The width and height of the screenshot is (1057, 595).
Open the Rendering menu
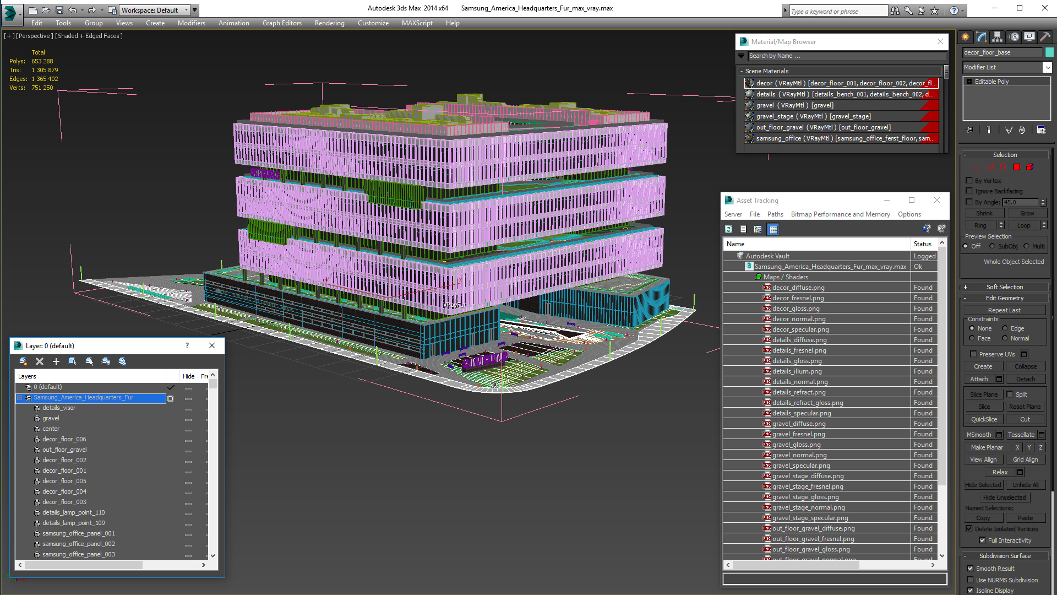click(329, 23)
